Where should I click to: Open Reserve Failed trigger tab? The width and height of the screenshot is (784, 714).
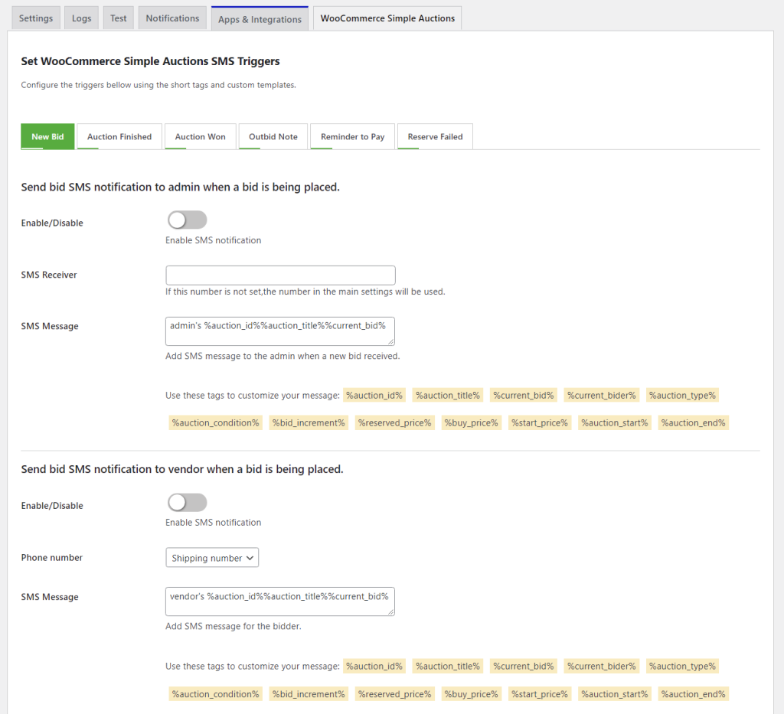(435, 136)
